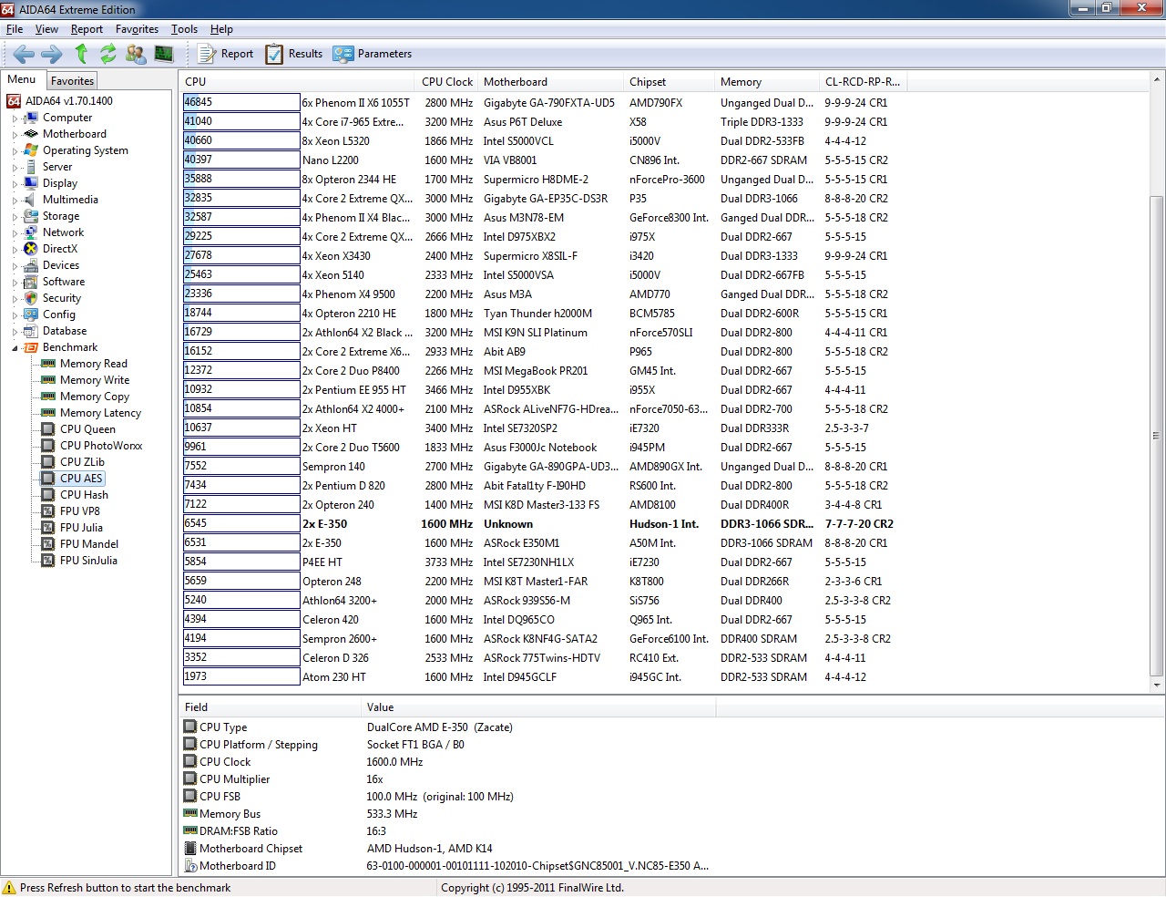Viewport: 1166px width, 897px height.
Task: Select the CPU PhotoWorxx benchmark icon
Action: click(x=48, y=446)
